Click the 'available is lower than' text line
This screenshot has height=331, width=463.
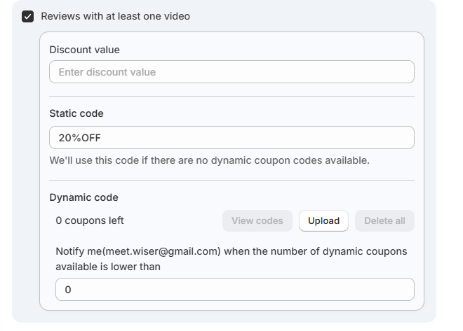coord(108,267)
